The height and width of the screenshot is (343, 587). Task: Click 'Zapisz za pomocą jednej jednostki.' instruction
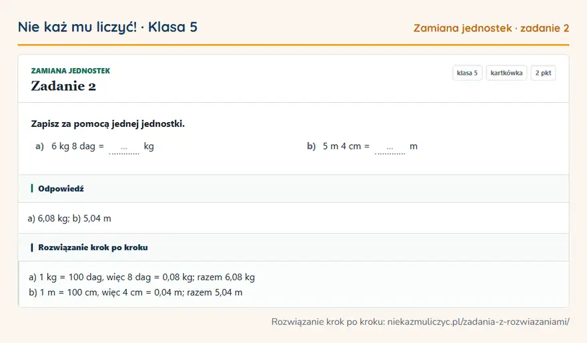pos(108,124)
